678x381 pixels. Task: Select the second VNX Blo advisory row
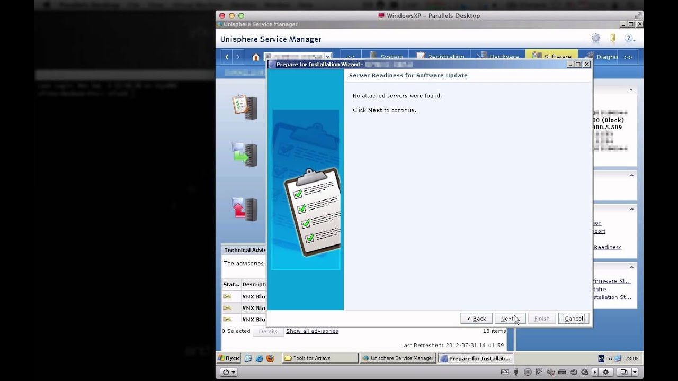pyautogui.click(x=244, y=308)
